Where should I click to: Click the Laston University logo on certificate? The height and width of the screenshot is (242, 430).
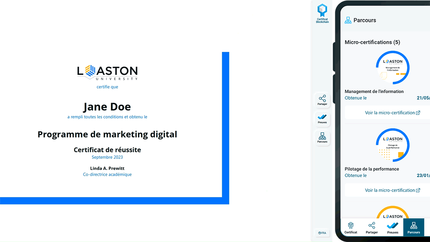107,73
